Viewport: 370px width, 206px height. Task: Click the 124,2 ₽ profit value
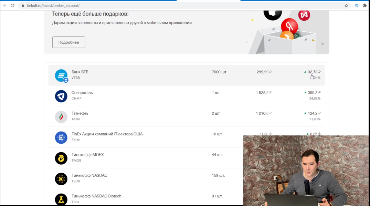click(314, 113)
